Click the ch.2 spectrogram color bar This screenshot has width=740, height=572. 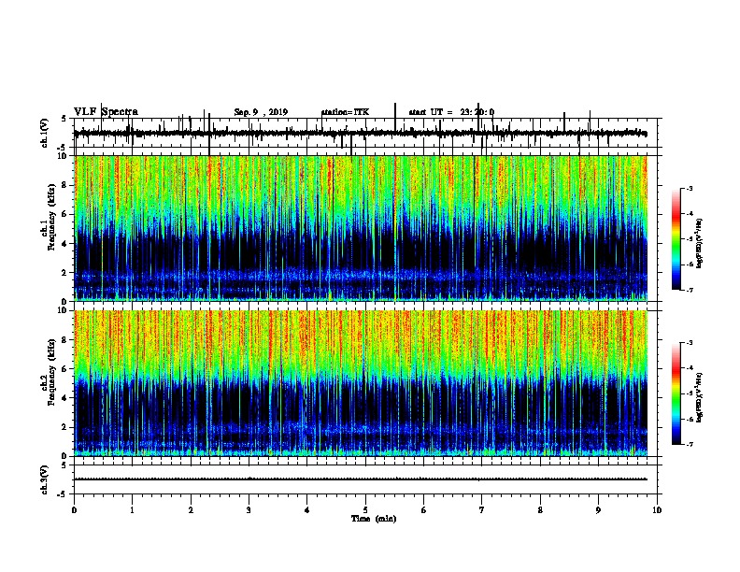point(676,393)
